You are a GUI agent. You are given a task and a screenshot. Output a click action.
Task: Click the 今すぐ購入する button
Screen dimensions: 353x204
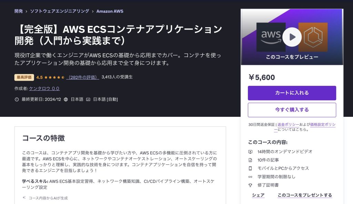click(x=292, y=110)
